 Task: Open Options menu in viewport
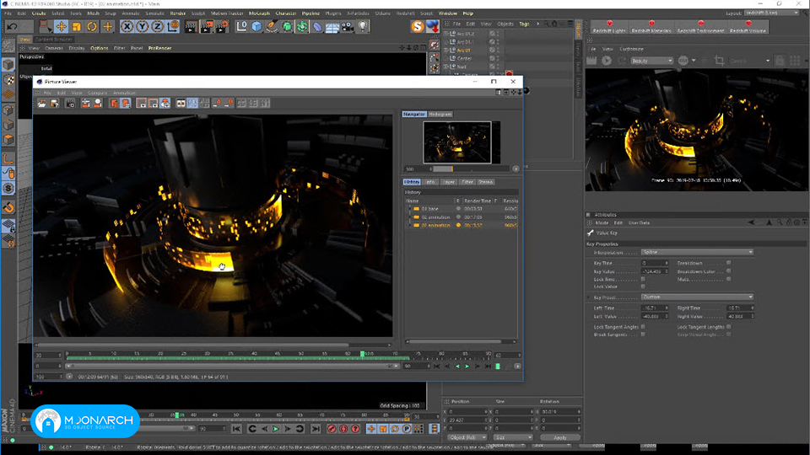100,48
